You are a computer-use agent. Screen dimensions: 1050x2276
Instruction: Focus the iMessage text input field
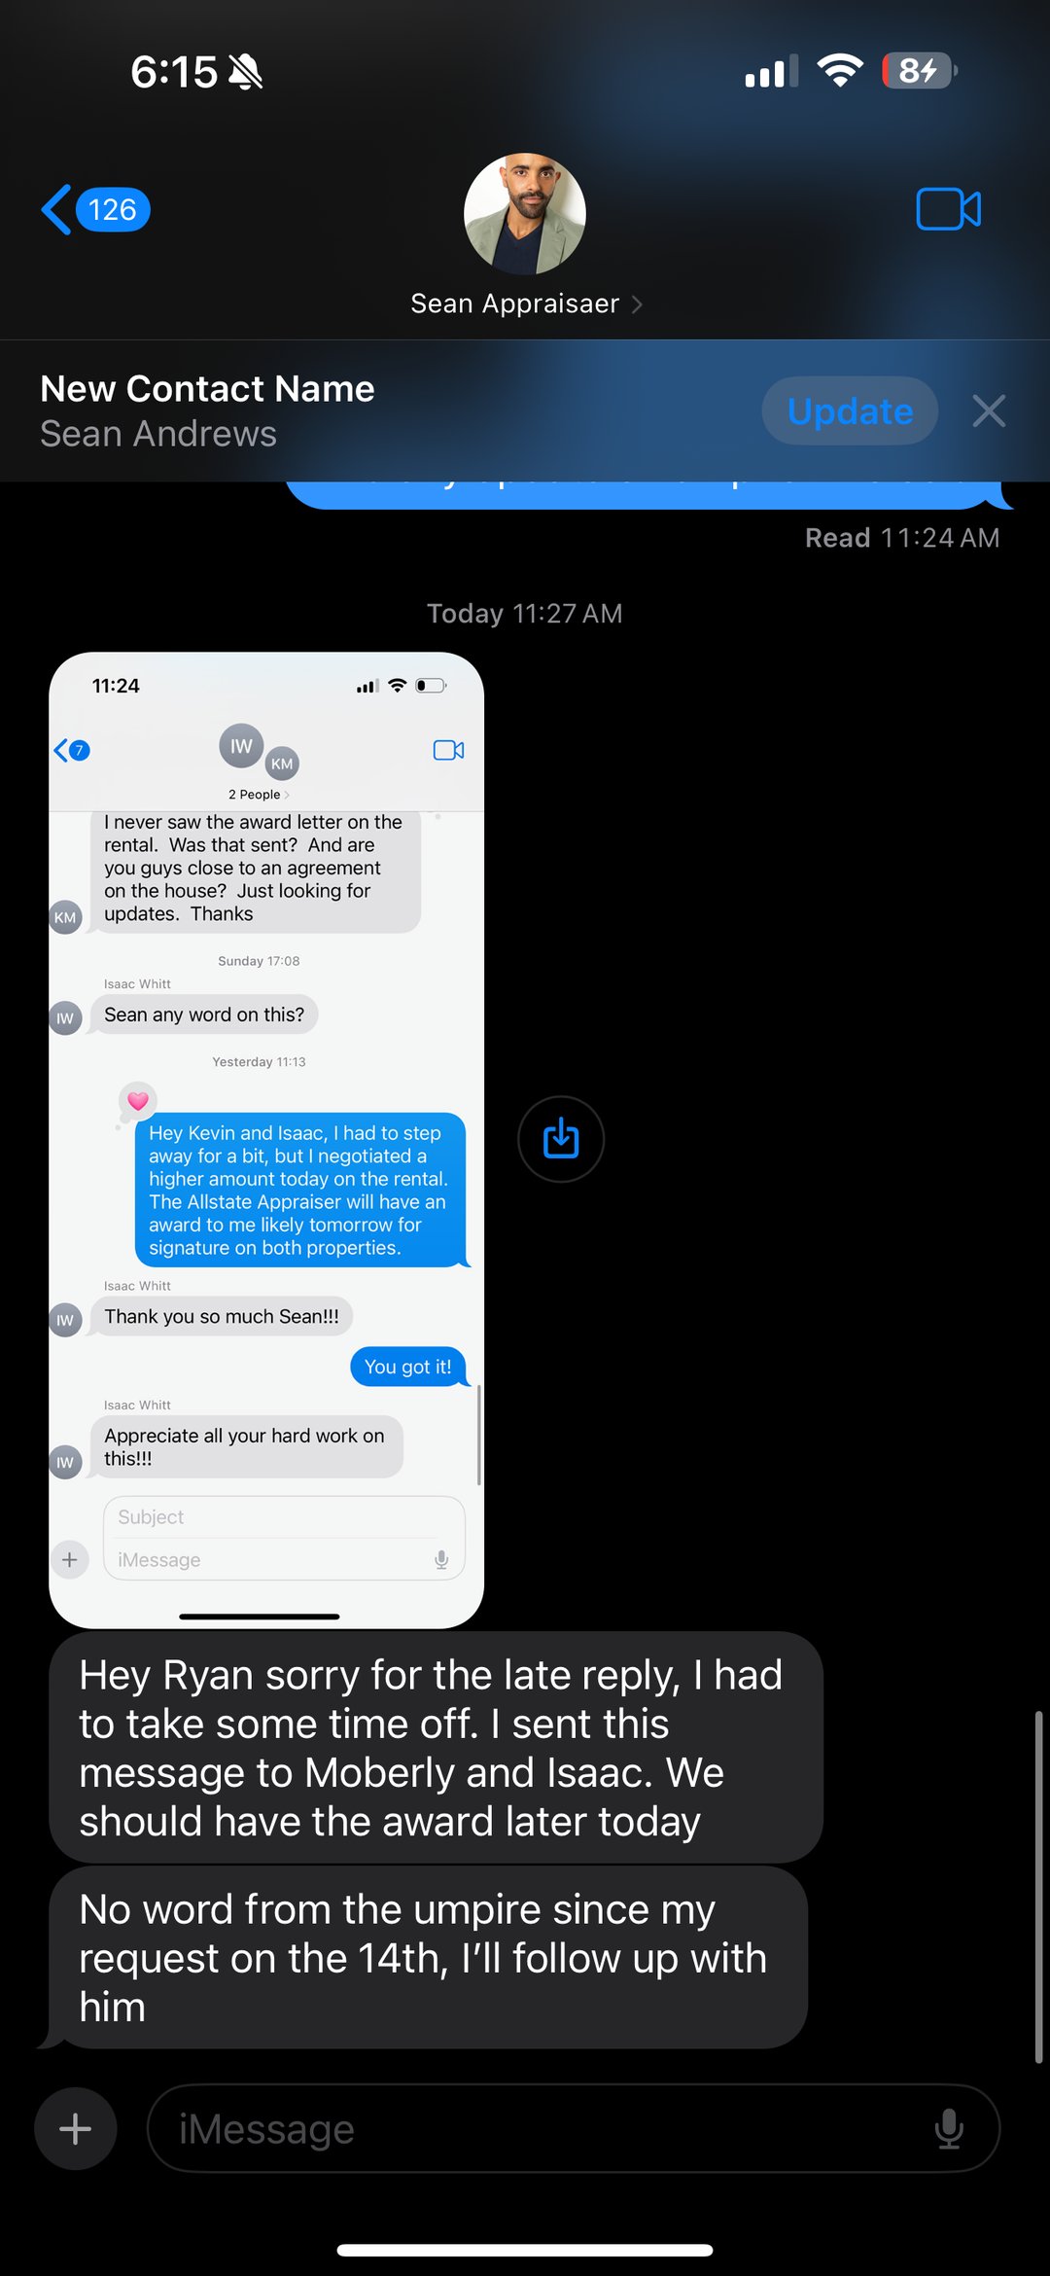[x=574, y=2128]
